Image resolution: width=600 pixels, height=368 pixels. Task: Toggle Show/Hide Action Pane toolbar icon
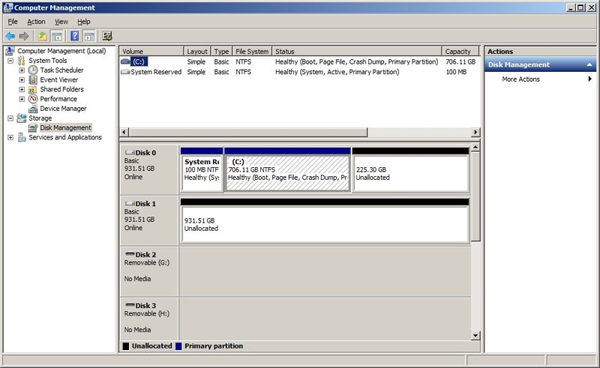click(89, 36)
